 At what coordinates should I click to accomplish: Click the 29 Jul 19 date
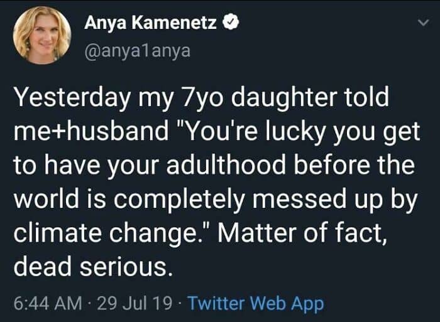point(135,303)
